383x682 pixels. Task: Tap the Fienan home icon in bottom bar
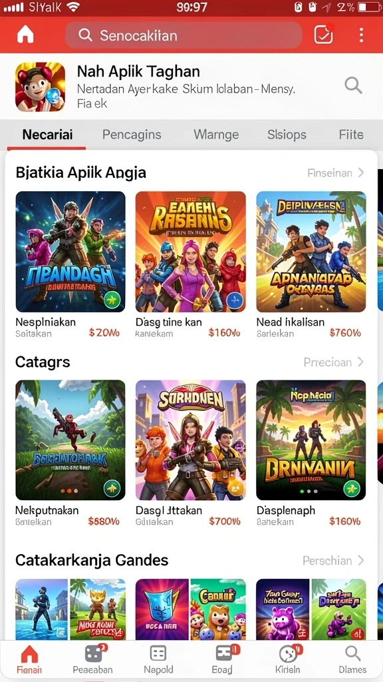click(29, 653)
